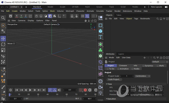Switch to the Layers tab
The image size is (169, 103).
[121, 54]
